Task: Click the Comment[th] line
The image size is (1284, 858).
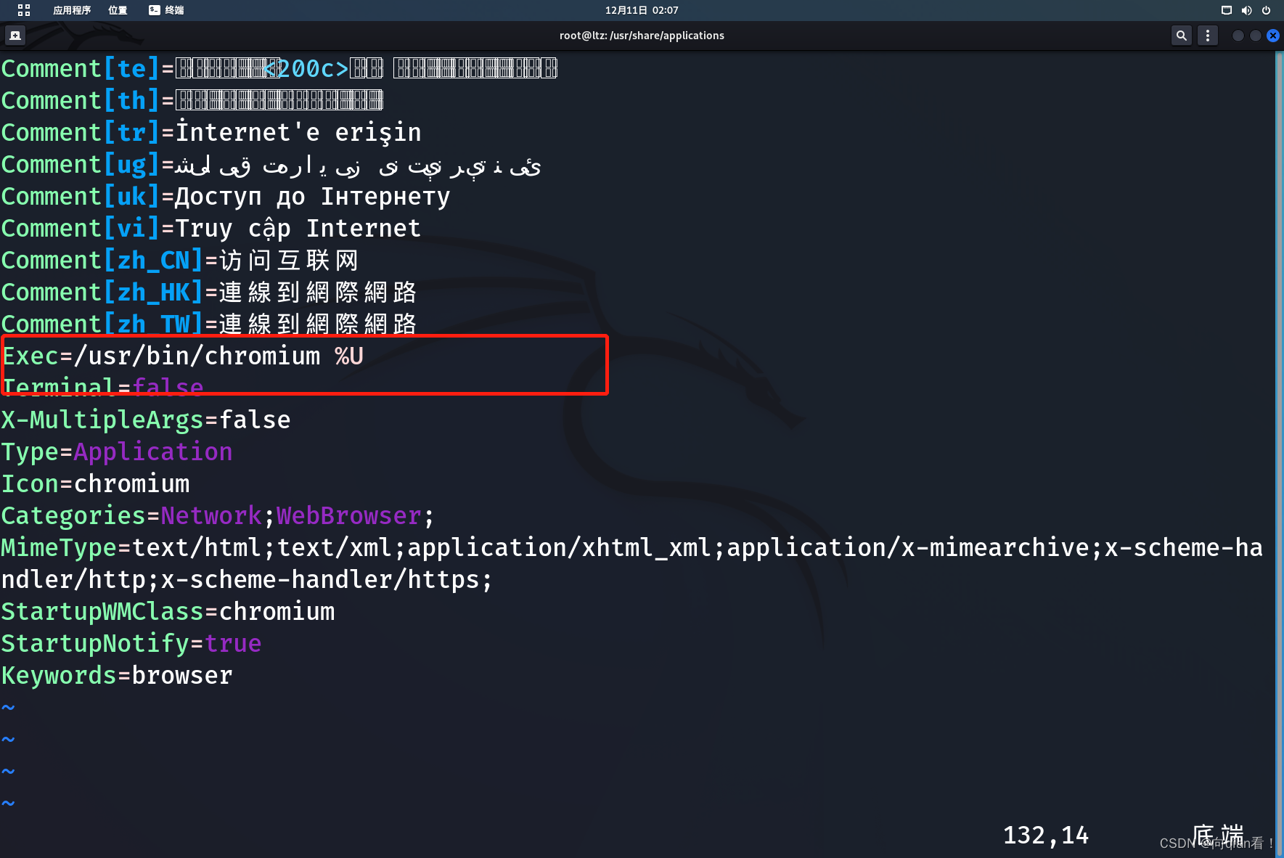Action: tap(192, 100)
